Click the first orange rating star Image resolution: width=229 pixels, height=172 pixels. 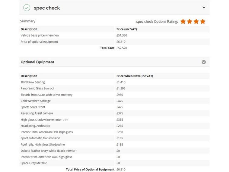coord(183,21)
